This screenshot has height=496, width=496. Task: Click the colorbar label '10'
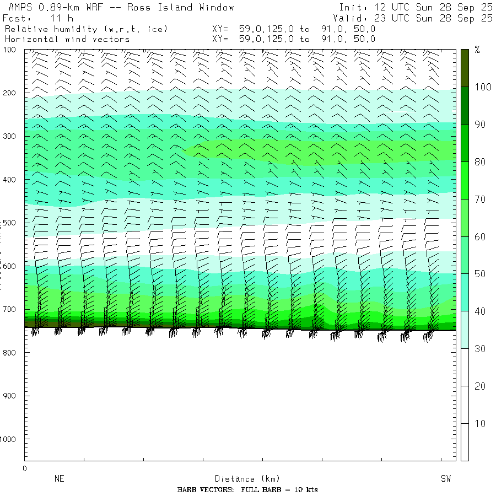480,424
